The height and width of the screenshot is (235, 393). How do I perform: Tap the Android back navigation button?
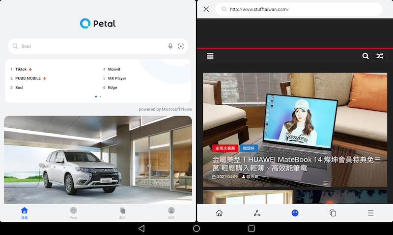(141, 229)
